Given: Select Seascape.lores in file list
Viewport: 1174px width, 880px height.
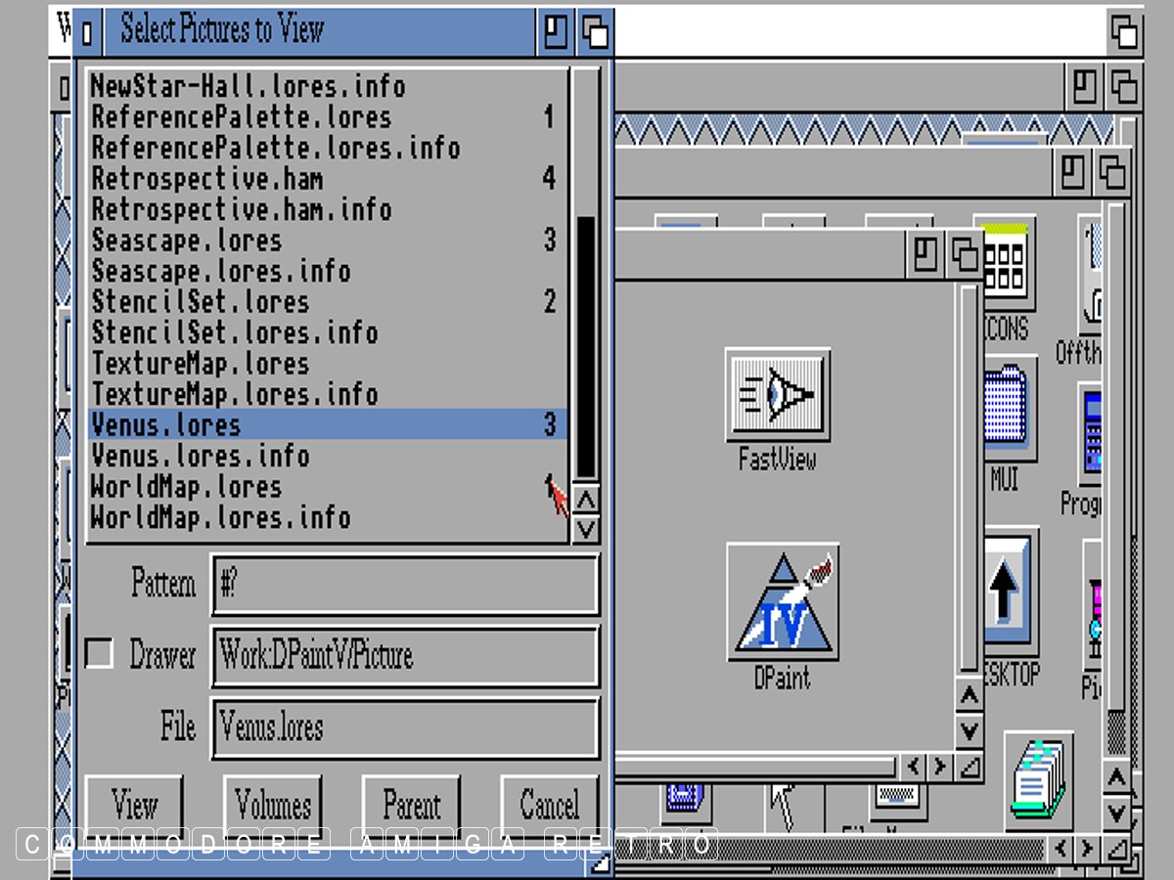Looking at the screenshot, I should click(186, 241).
